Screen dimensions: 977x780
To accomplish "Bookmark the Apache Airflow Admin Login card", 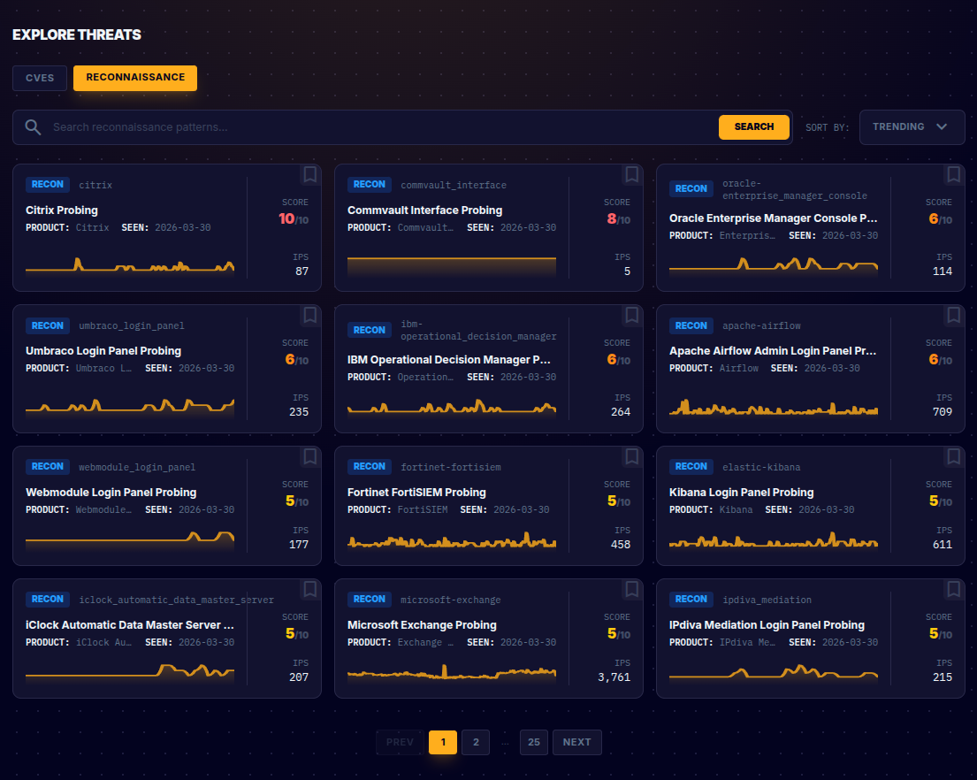I will click(953, 316).
